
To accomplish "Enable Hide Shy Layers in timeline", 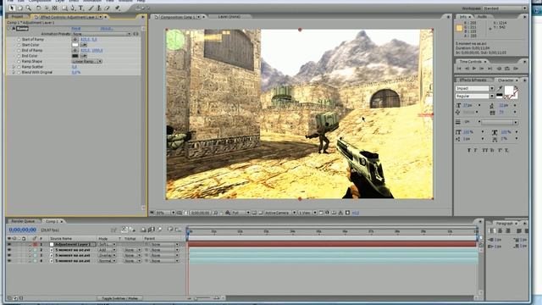I will [x=143, y=230].
